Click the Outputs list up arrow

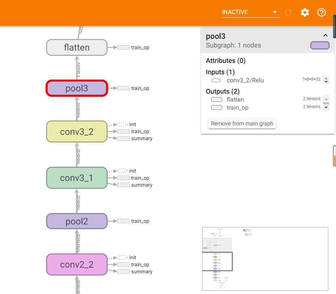(326, 99)
